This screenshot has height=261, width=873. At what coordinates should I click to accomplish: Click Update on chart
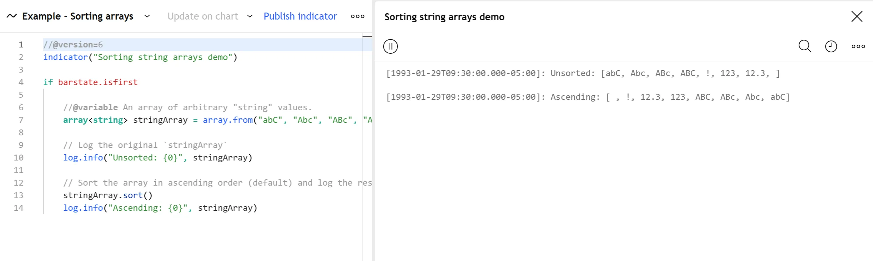click(203, 16)
